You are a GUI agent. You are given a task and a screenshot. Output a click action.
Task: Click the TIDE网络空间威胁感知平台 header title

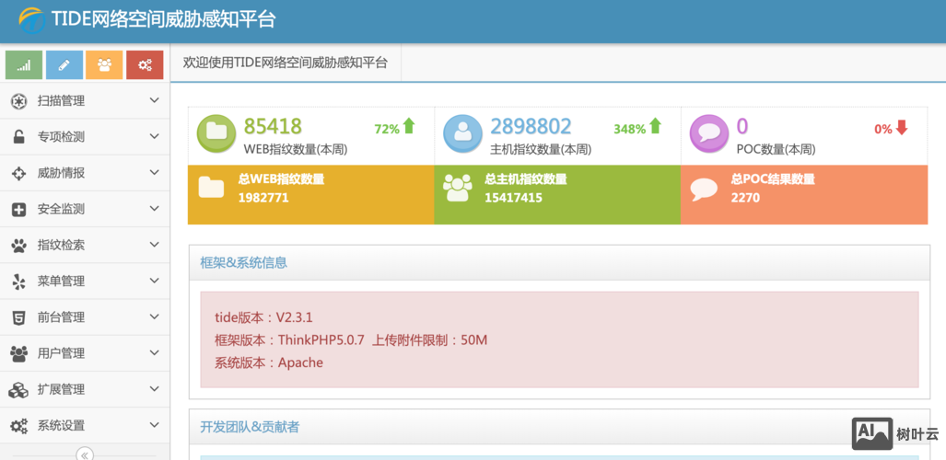click(x=163, y=19)
